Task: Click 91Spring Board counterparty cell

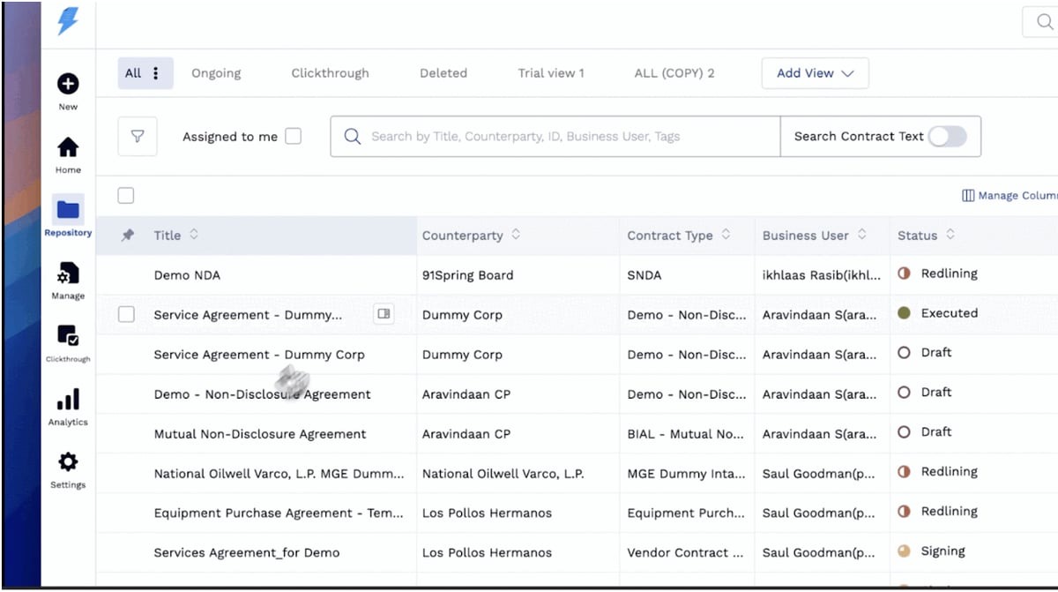Action: 468,275
